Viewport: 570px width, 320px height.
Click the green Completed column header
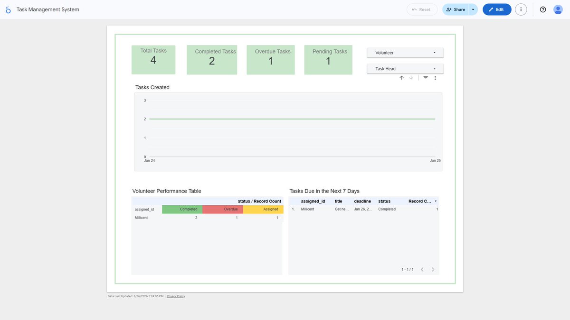182,209
